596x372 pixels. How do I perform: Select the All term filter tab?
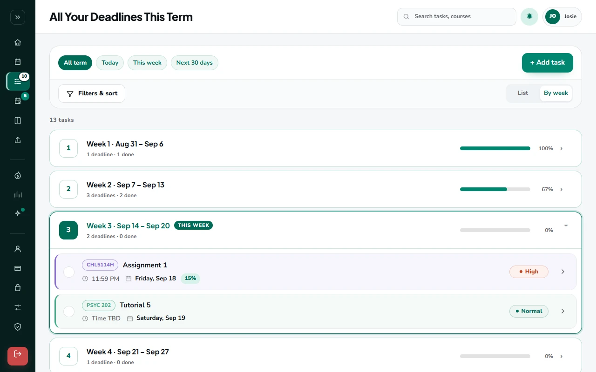coord(75,63)
